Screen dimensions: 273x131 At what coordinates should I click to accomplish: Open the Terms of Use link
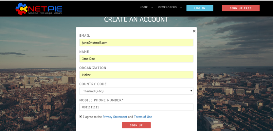coord(143,117)
